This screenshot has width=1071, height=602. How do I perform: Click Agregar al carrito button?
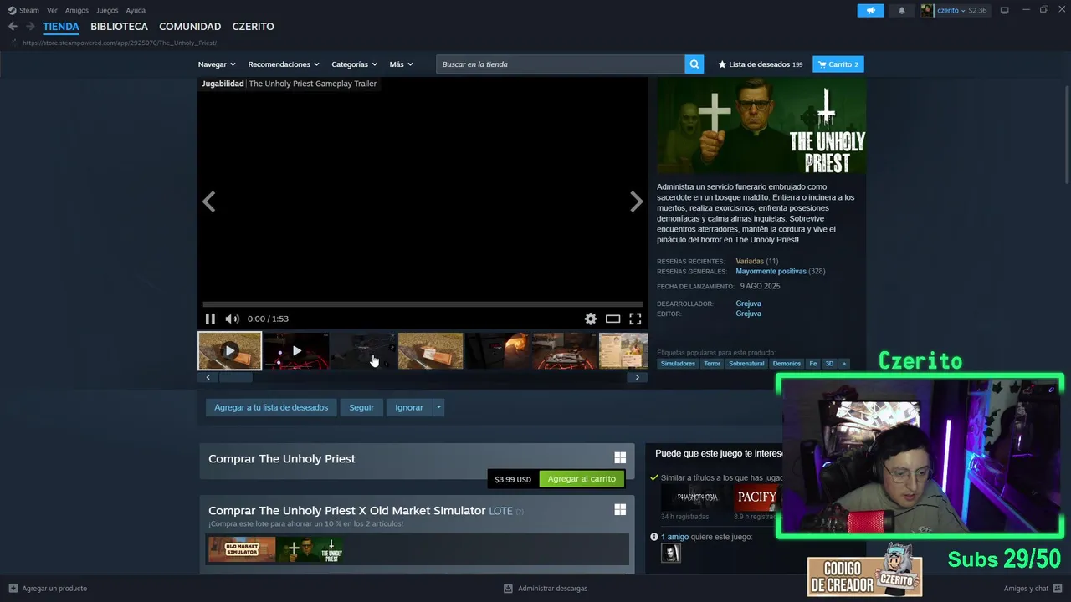click(582, 479)
